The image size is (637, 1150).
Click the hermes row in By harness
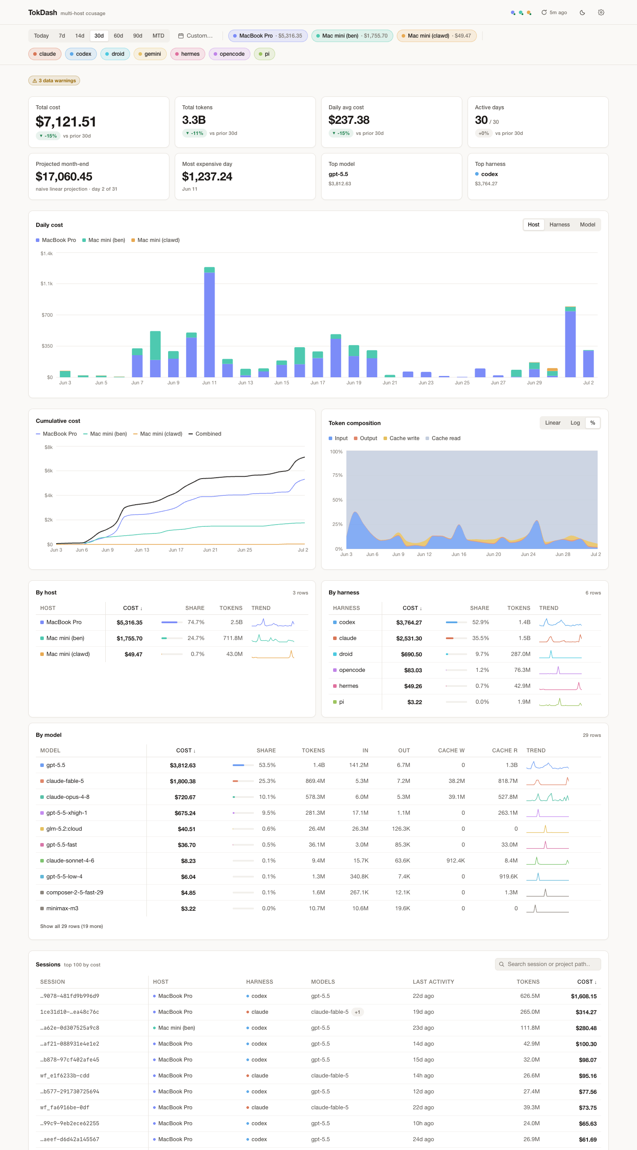464,686
